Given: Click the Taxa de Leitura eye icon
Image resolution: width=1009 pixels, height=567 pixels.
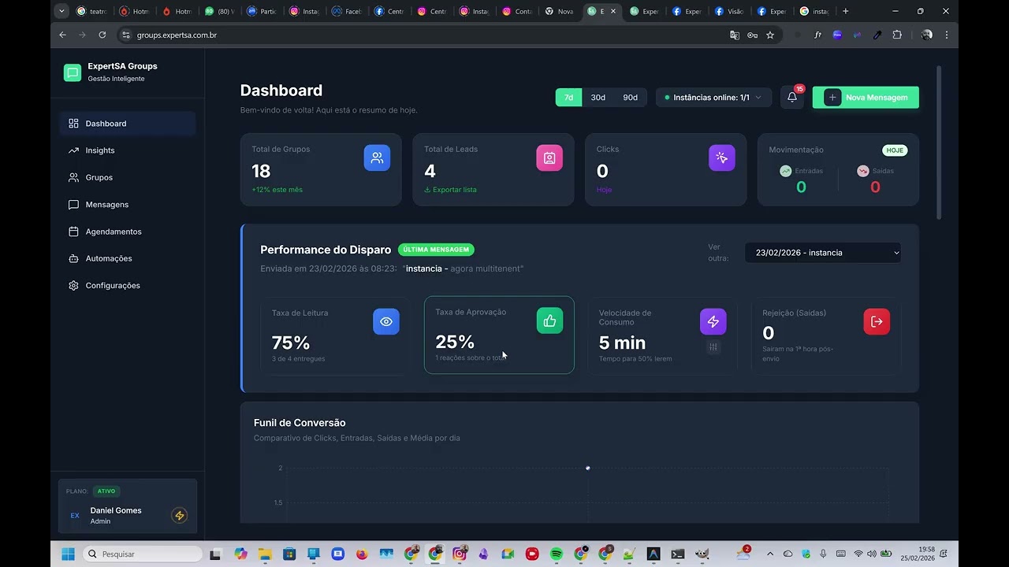Looking at the screenshot, I should click(386, 321).
